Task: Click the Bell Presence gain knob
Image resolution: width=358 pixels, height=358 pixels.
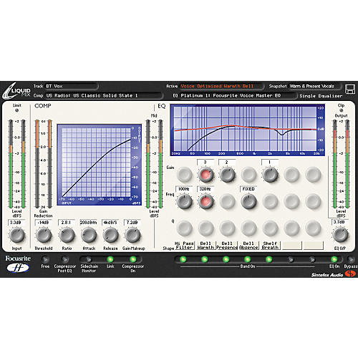Action: pos(227,175)
